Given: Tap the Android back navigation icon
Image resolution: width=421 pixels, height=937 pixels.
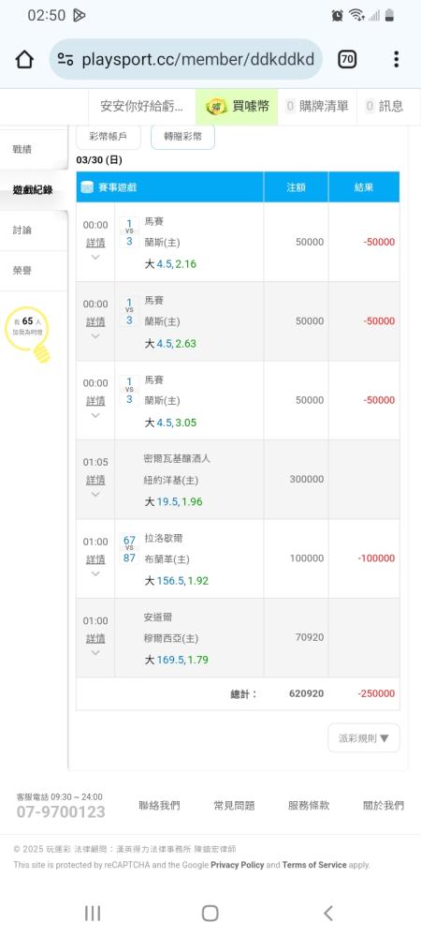Looking at the screenshot, I should [327, 913].
